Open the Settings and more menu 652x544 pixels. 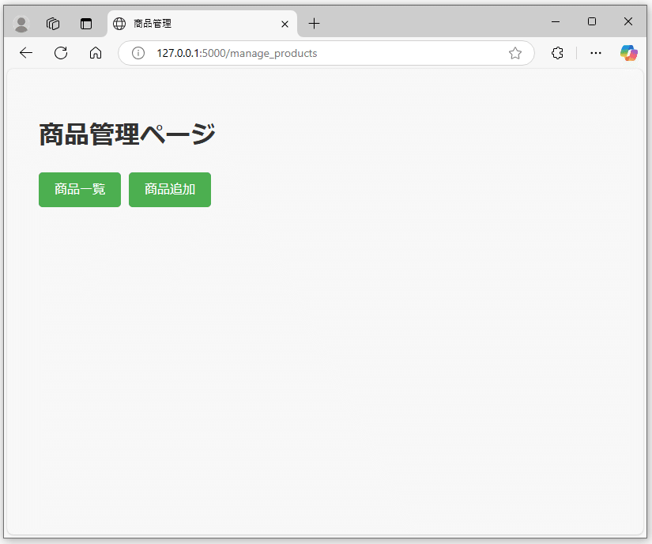click(x=595, y=53)
